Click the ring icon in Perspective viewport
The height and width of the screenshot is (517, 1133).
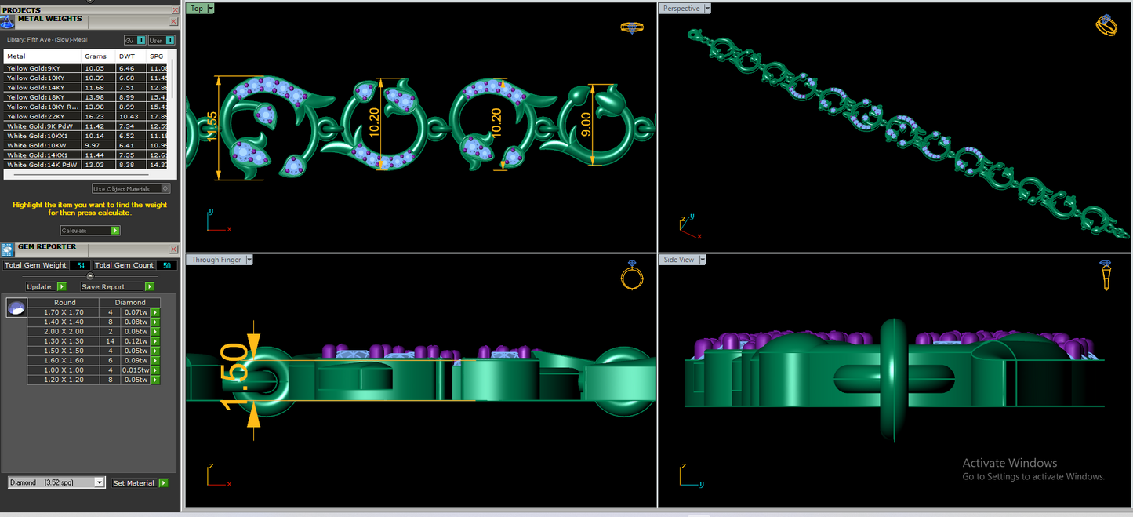click(x=1106, y=26)
